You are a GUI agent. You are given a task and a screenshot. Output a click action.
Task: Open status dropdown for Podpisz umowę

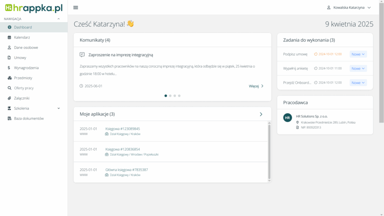(358, 54)
